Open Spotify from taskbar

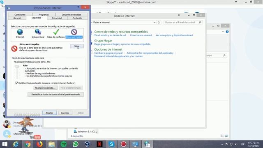[x=64, y=144]
